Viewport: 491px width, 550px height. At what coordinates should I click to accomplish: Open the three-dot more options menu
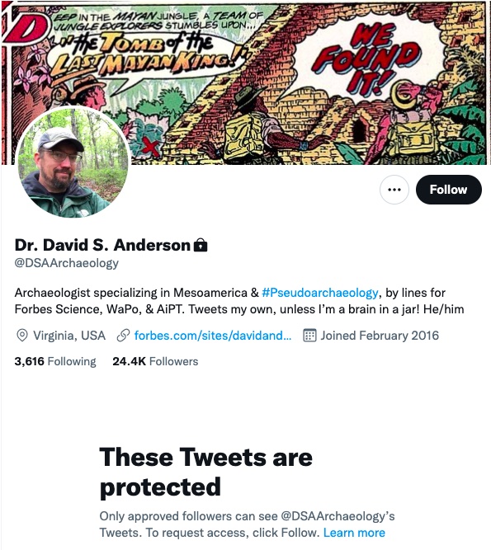pyautogui.click(x=394, y=190)
